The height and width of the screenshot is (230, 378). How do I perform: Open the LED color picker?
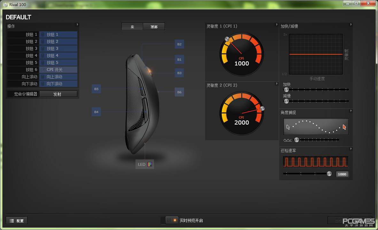(x=150, y=165)
